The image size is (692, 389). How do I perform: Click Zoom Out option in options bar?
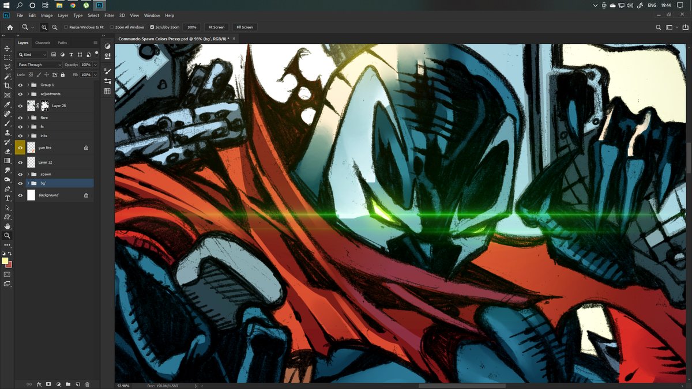point(55,27)
